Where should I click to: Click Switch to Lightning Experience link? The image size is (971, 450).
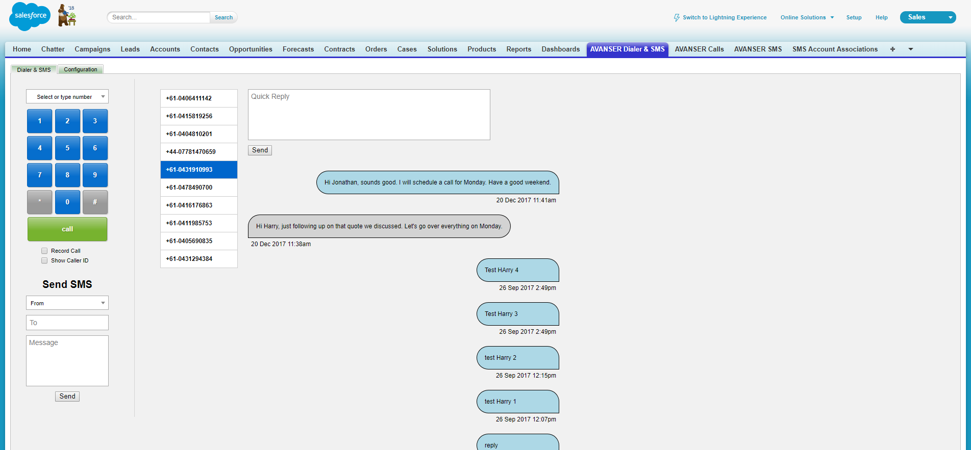(x=725, y=17)
